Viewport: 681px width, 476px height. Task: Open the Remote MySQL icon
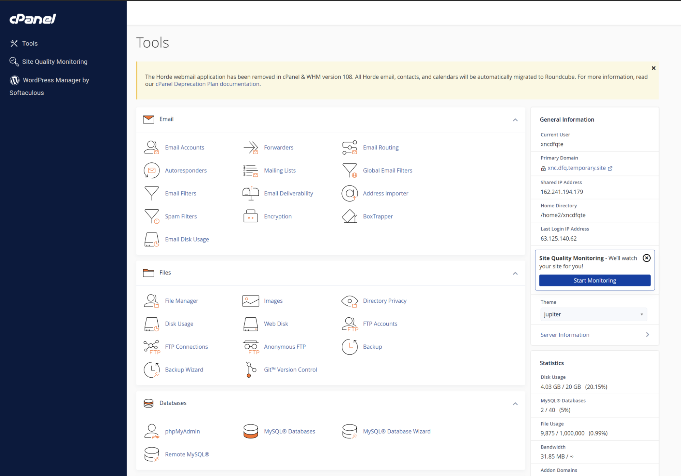152,454
